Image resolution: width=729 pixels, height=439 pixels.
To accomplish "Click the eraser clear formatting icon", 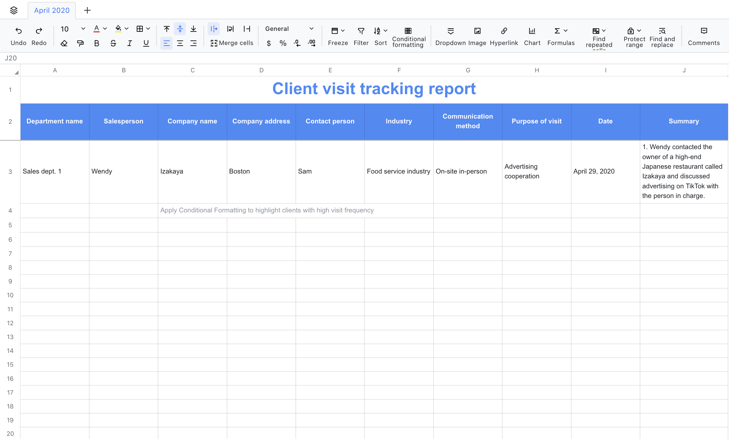I will [x=64, y=43].
